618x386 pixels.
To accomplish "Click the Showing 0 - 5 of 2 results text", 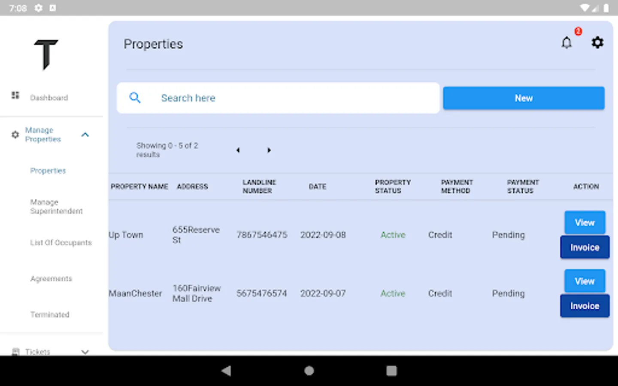I will pos(167,150).
